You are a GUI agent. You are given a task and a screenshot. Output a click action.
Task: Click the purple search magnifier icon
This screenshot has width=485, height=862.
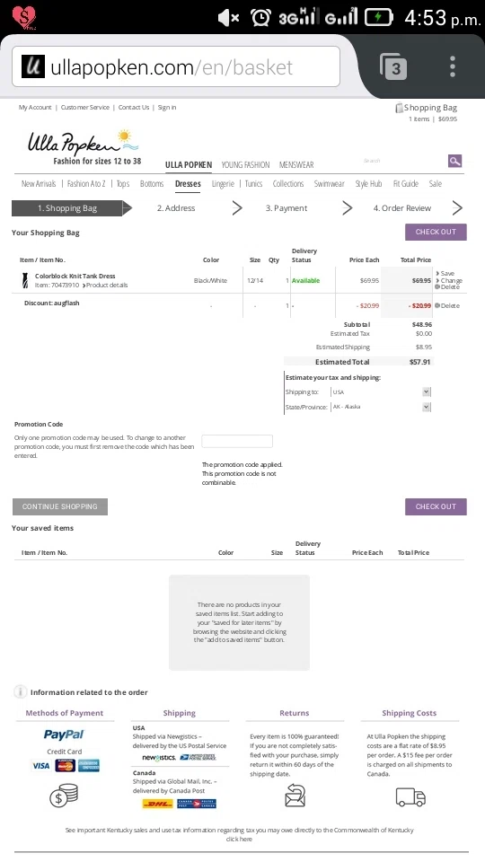coord(454,161)
